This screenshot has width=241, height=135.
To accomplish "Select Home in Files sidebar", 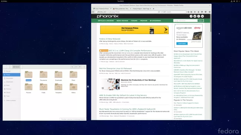I will point(11,75).
